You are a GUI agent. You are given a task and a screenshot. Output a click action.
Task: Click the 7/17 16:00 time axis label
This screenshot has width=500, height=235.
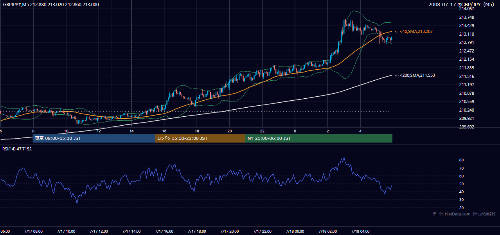164,231
